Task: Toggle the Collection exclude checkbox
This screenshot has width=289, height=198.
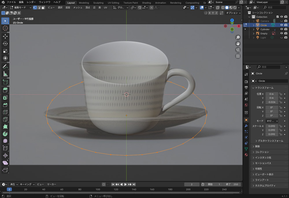Action: (277, 17)
